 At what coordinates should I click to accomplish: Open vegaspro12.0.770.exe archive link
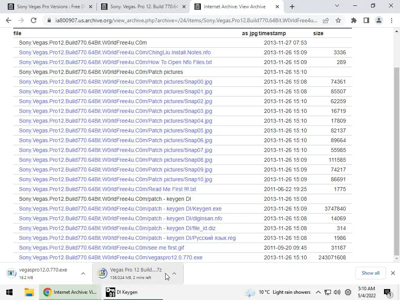pos(111,257)
